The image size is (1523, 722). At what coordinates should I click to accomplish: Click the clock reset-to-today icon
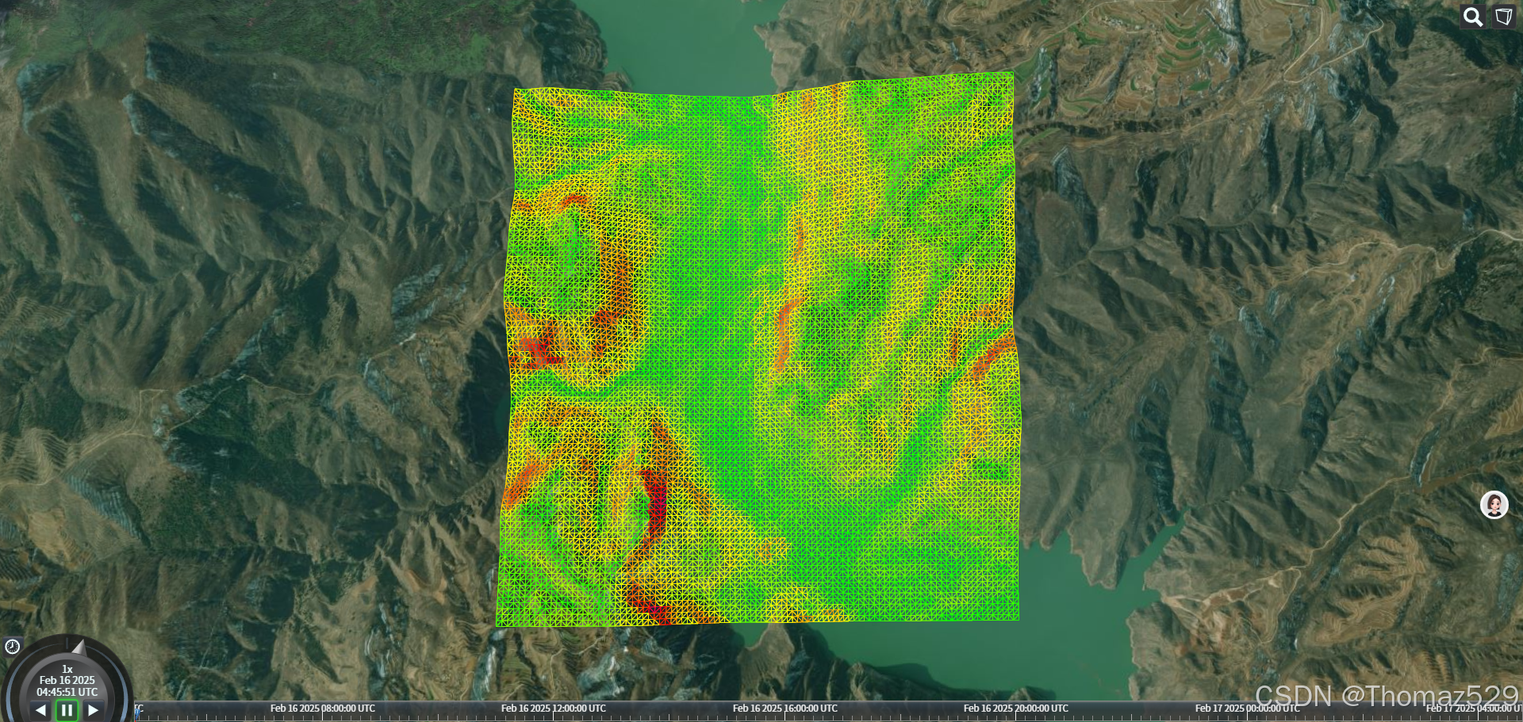coord(12,647)
